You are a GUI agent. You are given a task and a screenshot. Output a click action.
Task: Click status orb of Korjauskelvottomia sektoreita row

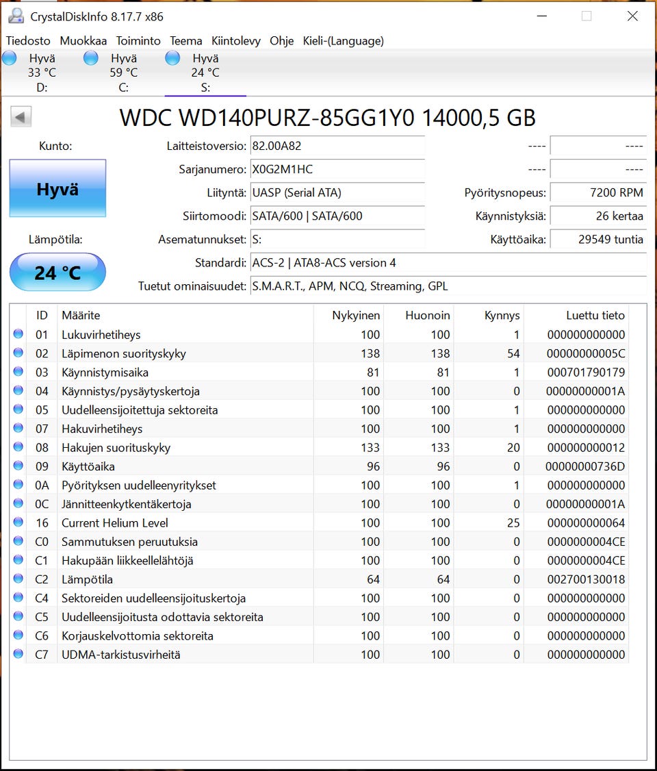click(18, 635)
